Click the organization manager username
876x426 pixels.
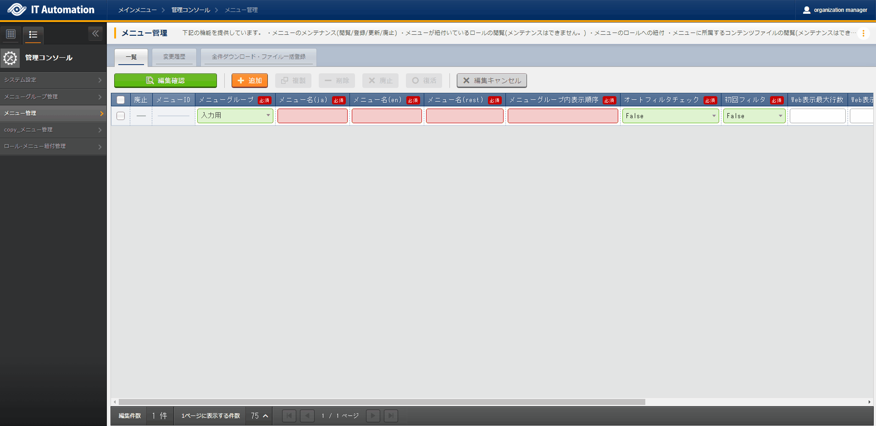pyautogui.click(x=840, y=10)
